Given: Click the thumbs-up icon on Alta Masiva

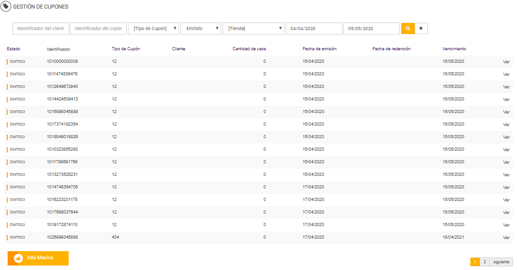Looking at the screenshot, I should point(18,258).
